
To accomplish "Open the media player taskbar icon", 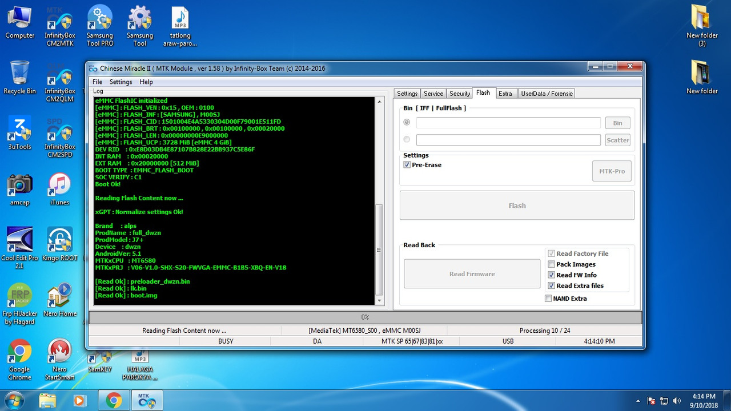I will 79,401.
